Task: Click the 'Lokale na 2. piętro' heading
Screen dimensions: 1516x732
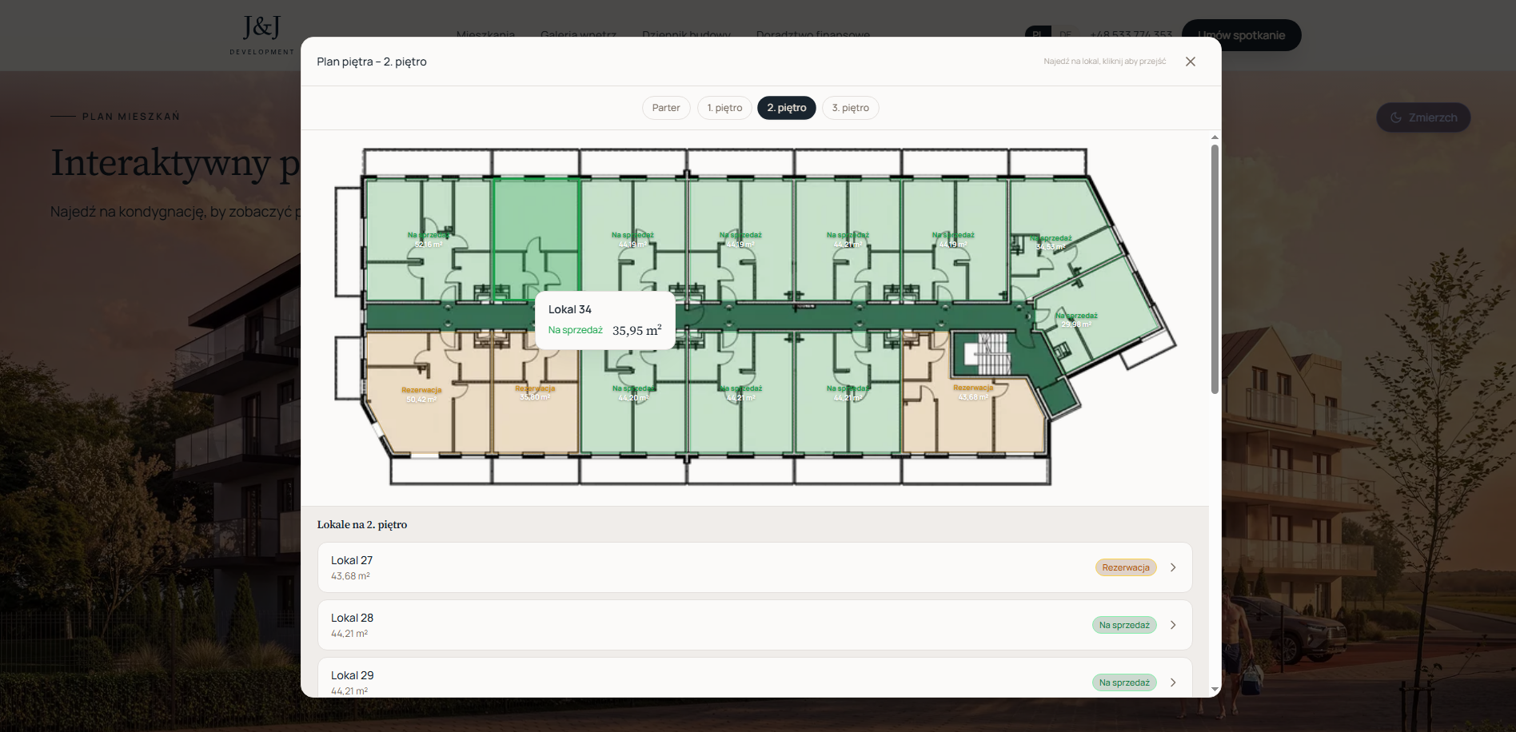Action: [x=362, y=524]
